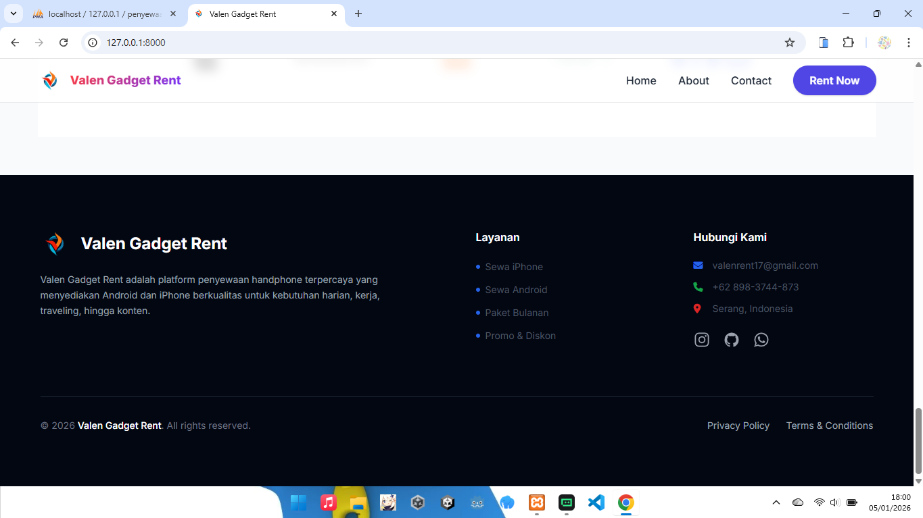Launch Visual Studio Code from taskbar
Screen dimensions: 923x518
click(596, 502)
